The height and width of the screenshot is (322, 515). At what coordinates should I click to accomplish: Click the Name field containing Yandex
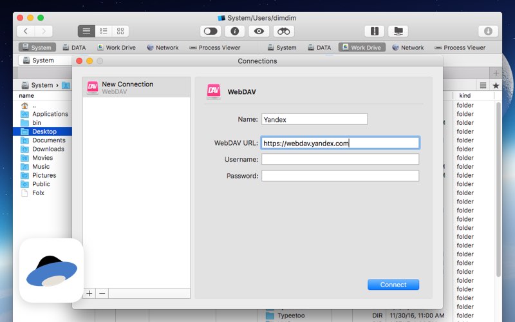pos(314,119)
